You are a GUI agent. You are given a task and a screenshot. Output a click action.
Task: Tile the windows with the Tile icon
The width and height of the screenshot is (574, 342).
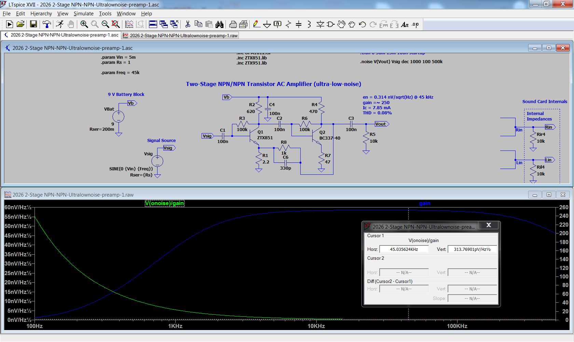(153, 24)
